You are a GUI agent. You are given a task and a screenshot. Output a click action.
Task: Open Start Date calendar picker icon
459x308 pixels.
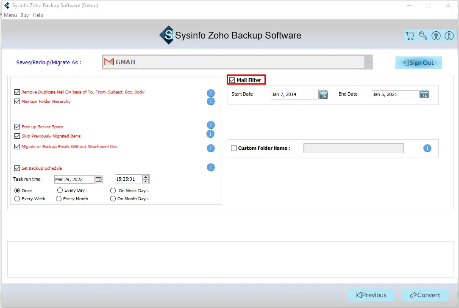pos(323,94)
